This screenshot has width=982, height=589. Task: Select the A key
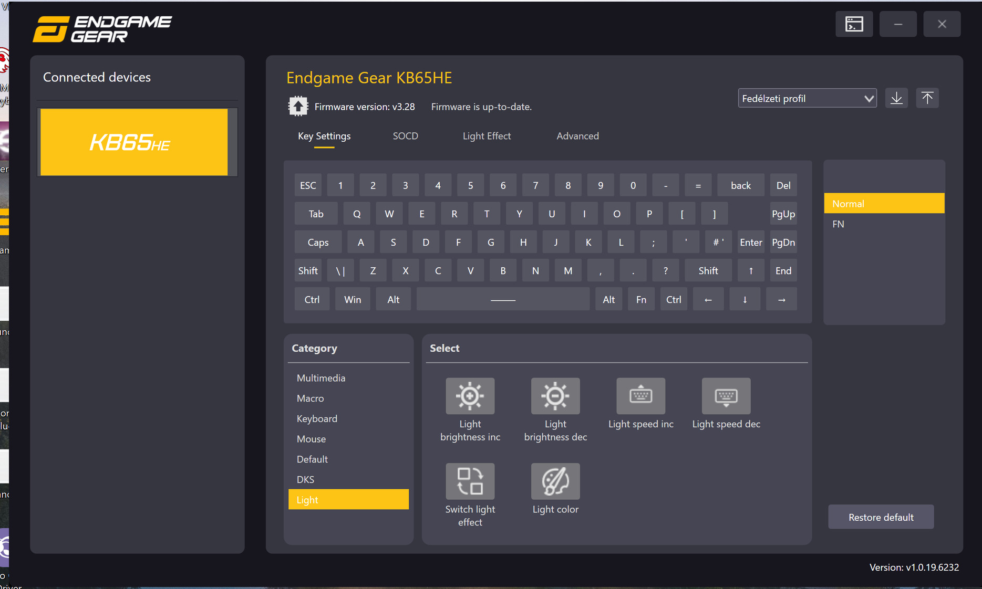[360, 243]
